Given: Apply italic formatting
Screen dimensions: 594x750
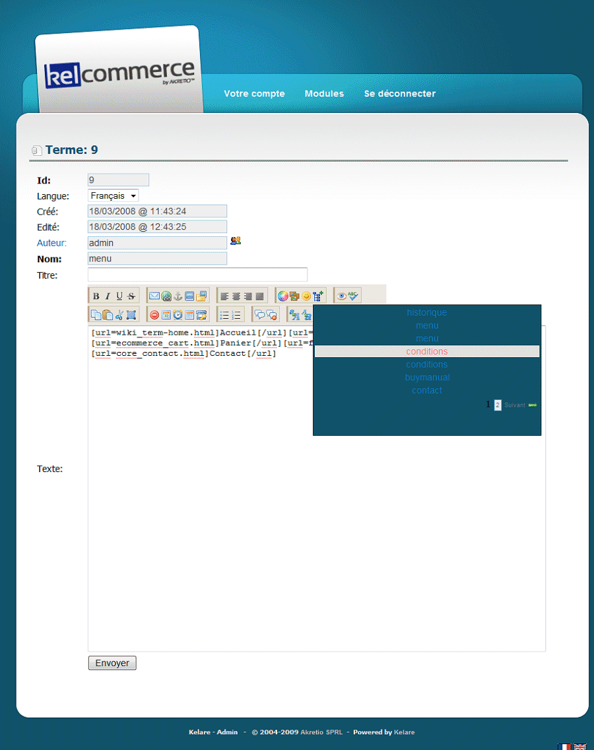Looking at the screenshot, I should click(x=108, y=296).
